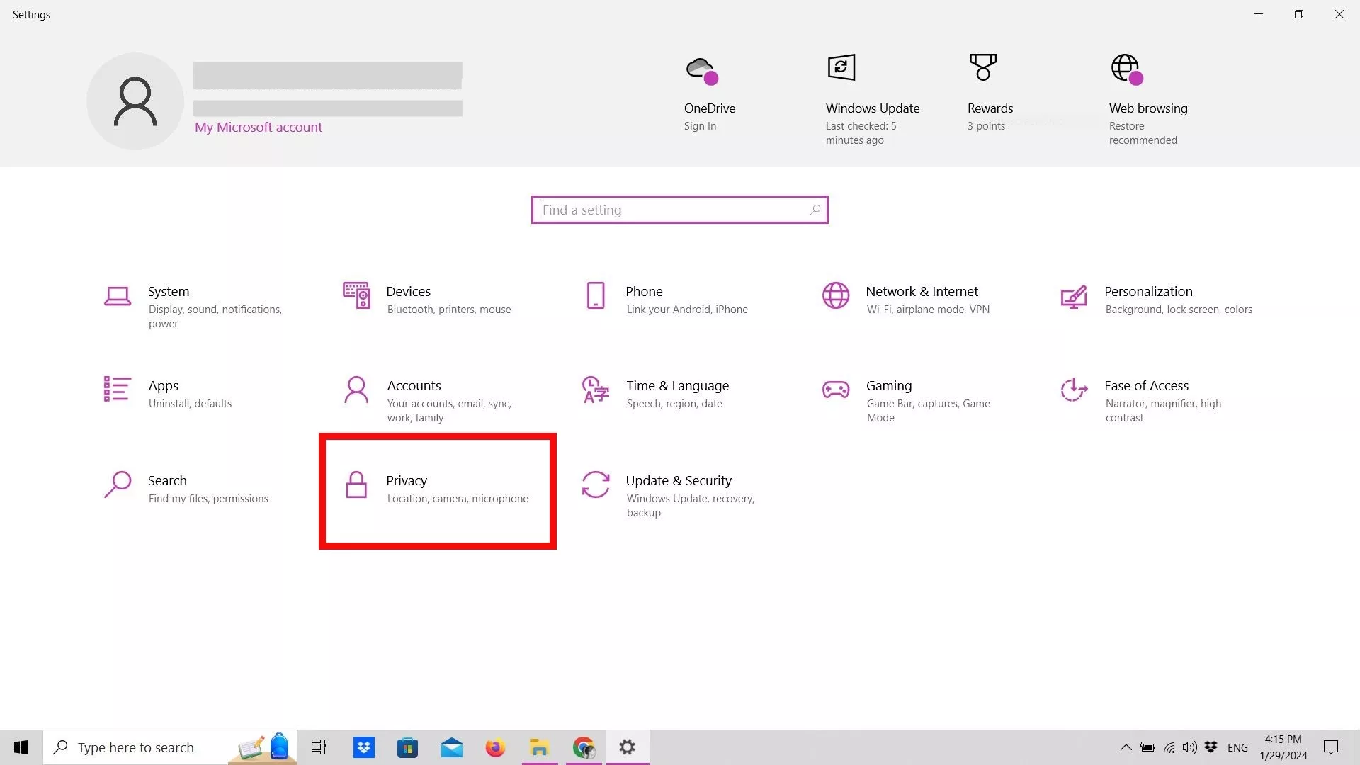Open the System settings laptop icon
This screenshot has height=765, width=1360.
click(x=118, y=296)
